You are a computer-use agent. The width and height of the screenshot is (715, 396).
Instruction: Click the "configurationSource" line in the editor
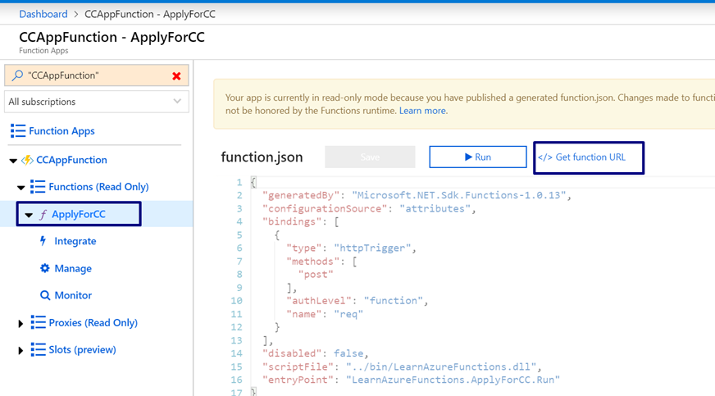point(369,209)
